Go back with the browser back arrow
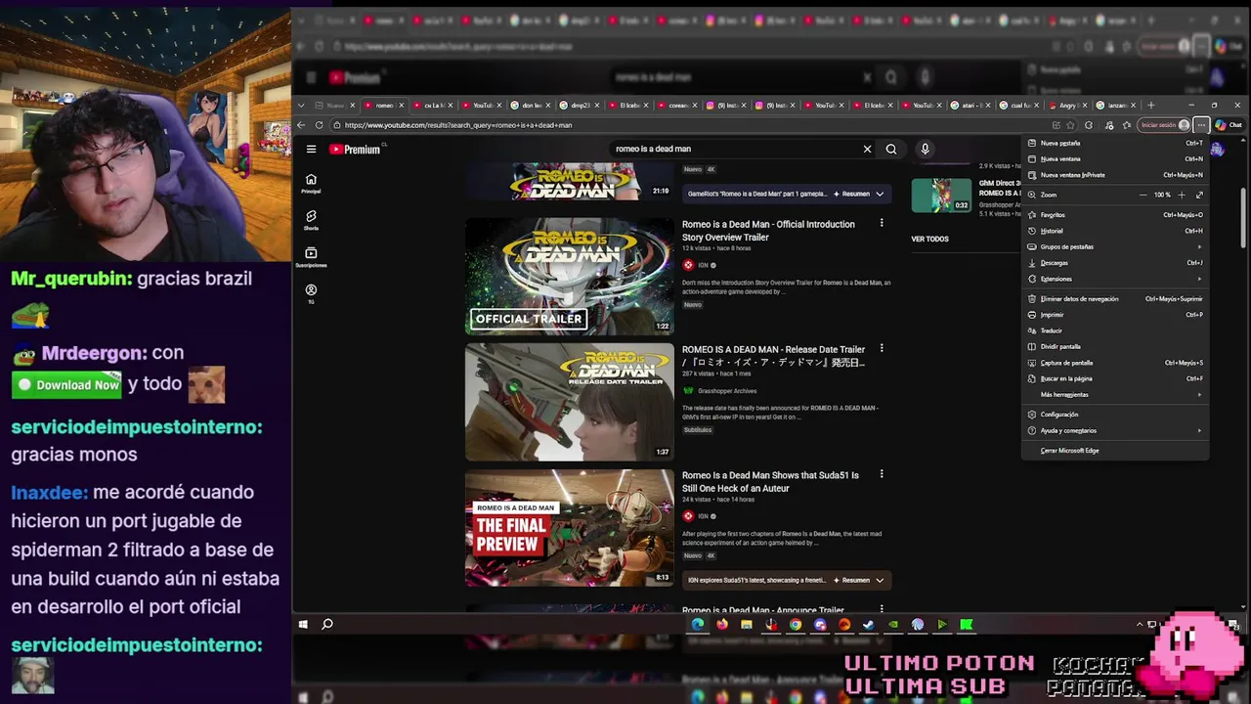This screenshot has height=704, width=1251. [301, 125]
